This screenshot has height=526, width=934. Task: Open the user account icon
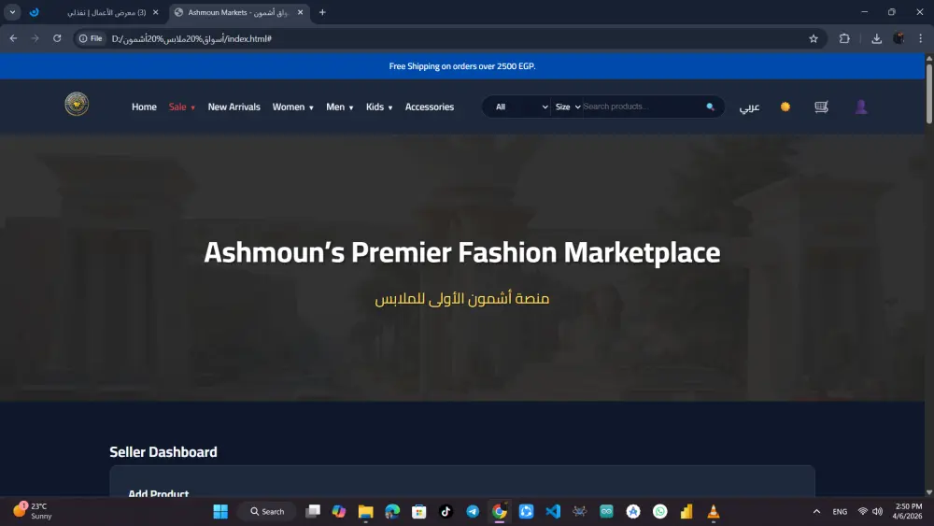click(861, 107)
